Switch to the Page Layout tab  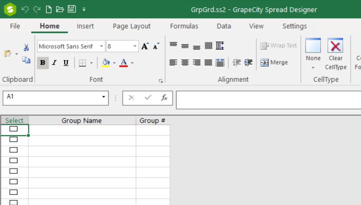(132, 26)
